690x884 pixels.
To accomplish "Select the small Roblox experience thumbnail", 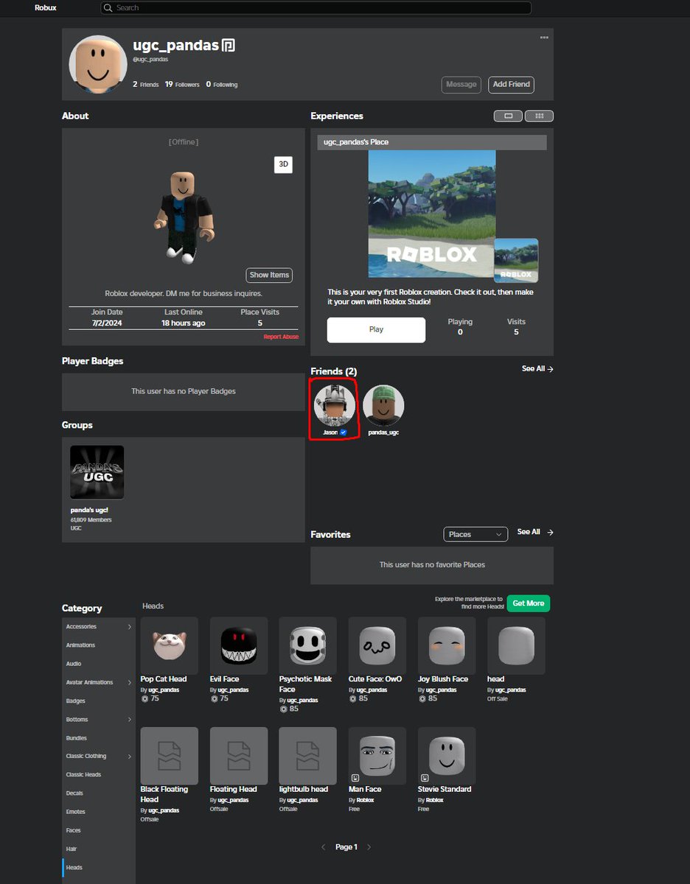I will (516, 260).
